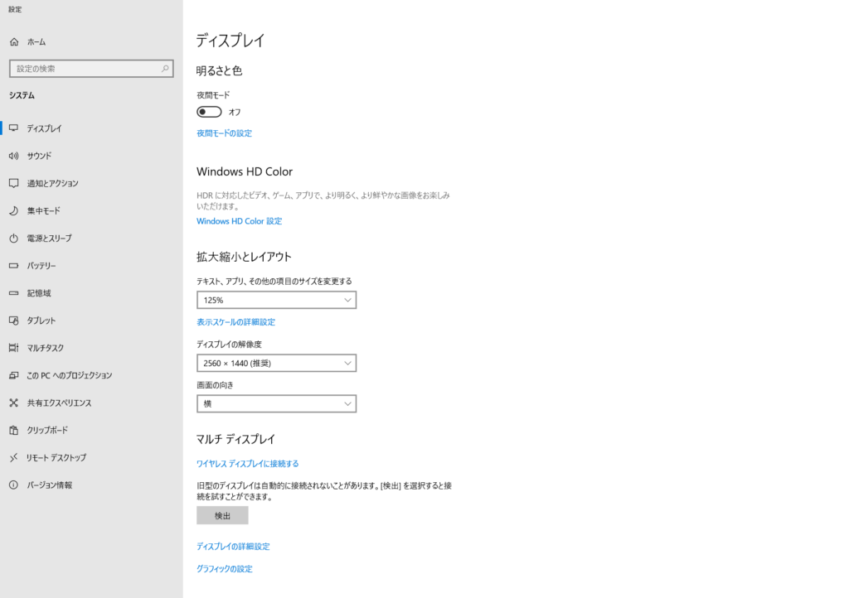Open Windows HD Color 設定 link
The width and height of the screenshot is (849, 598).
tap(239, 221)
